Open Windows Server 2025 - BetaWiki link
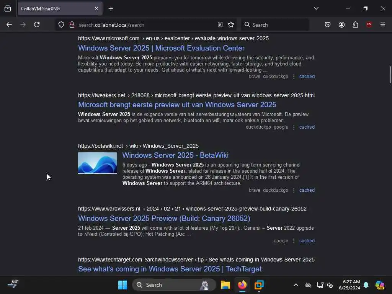 pos(175,155)
